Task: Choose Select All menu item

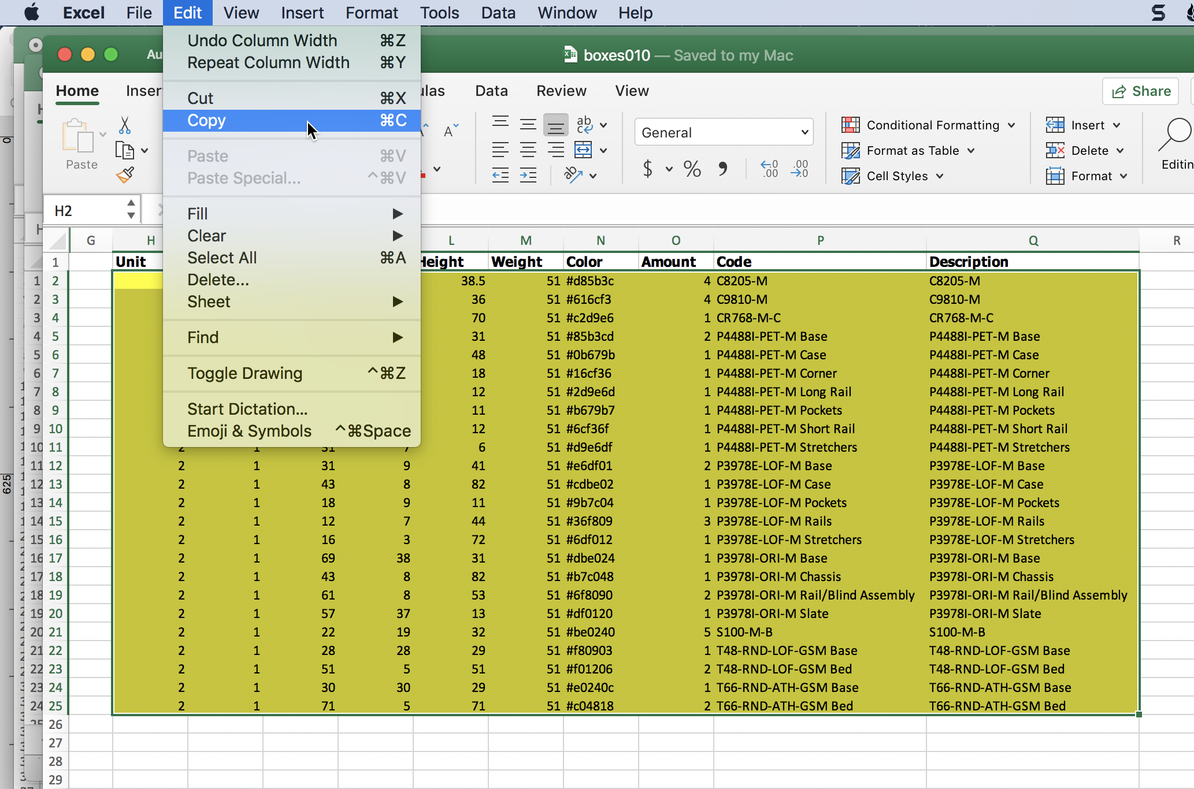Action: (x=292, y=258)
